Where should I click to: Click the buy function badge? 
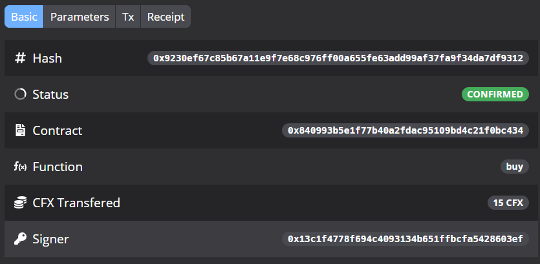[x=514, y=167]
